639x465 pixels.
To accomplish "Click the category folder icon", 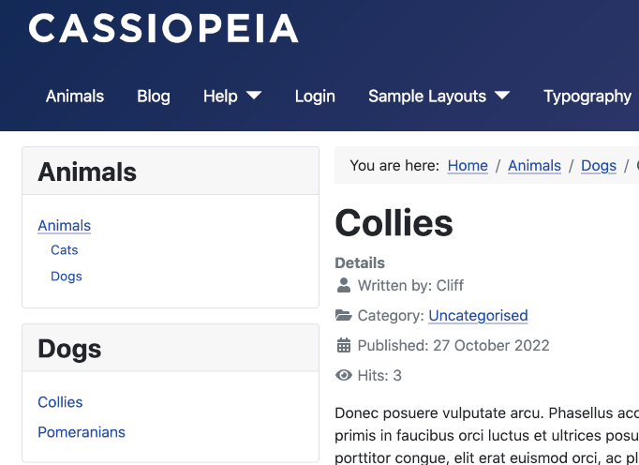I will 344,316.
